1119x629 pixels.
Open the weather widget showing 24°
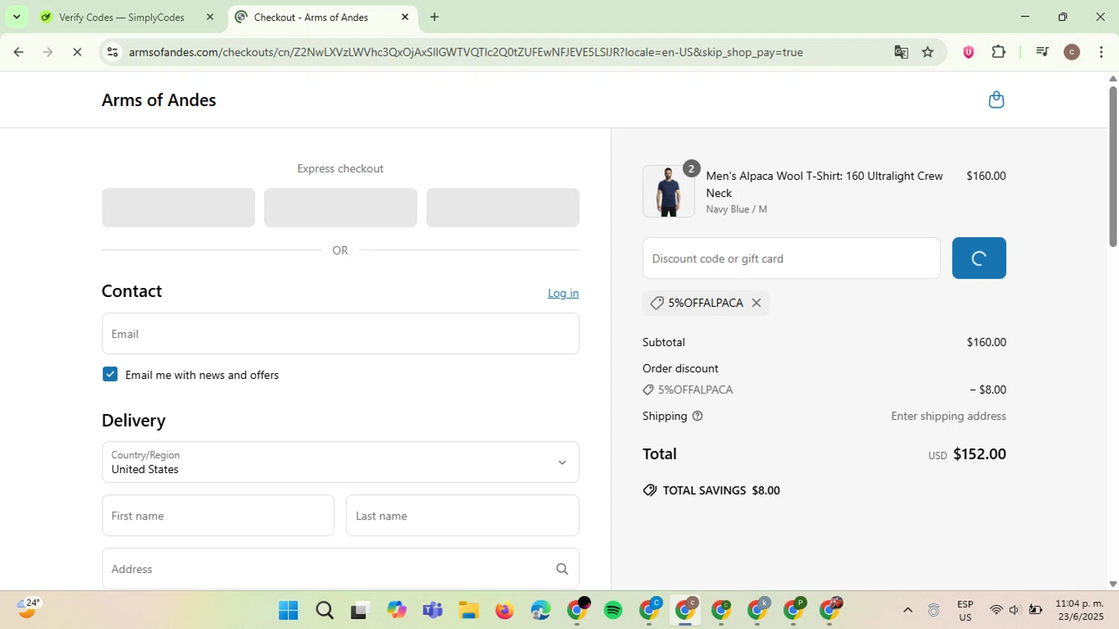click(28, 609)
